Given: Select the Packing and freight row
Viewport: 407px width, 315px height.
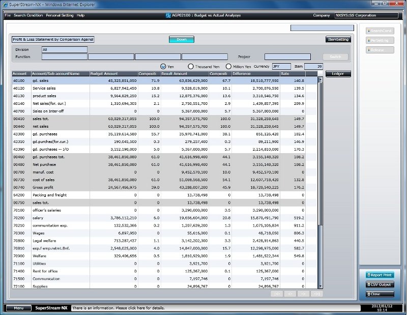Looking at the screenshot, I should tap(164, 195).
